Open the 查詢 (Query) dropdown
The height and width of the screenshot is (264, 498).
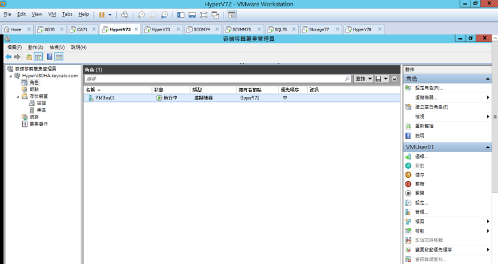point(363,78)
